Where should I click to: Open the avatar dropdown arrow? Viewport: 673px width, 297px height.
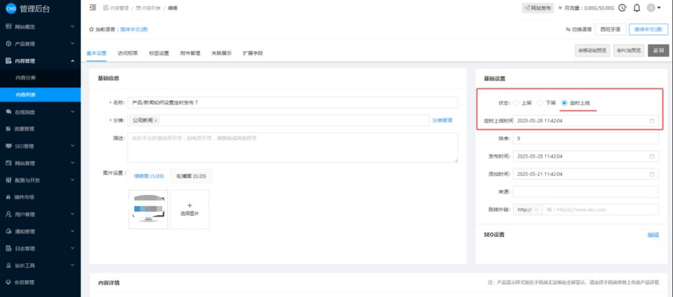(660, 8)
